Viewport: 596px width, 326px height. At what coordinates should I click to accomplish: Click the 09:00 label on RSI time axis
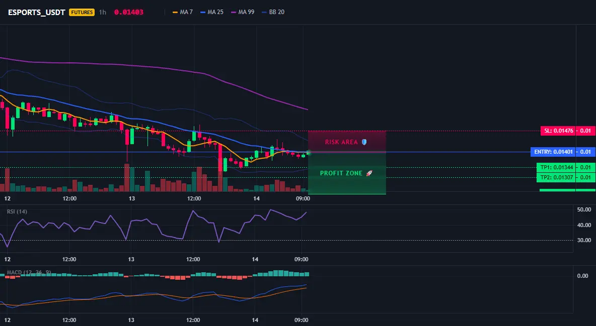pyautogui.click(x=301, y=259)
